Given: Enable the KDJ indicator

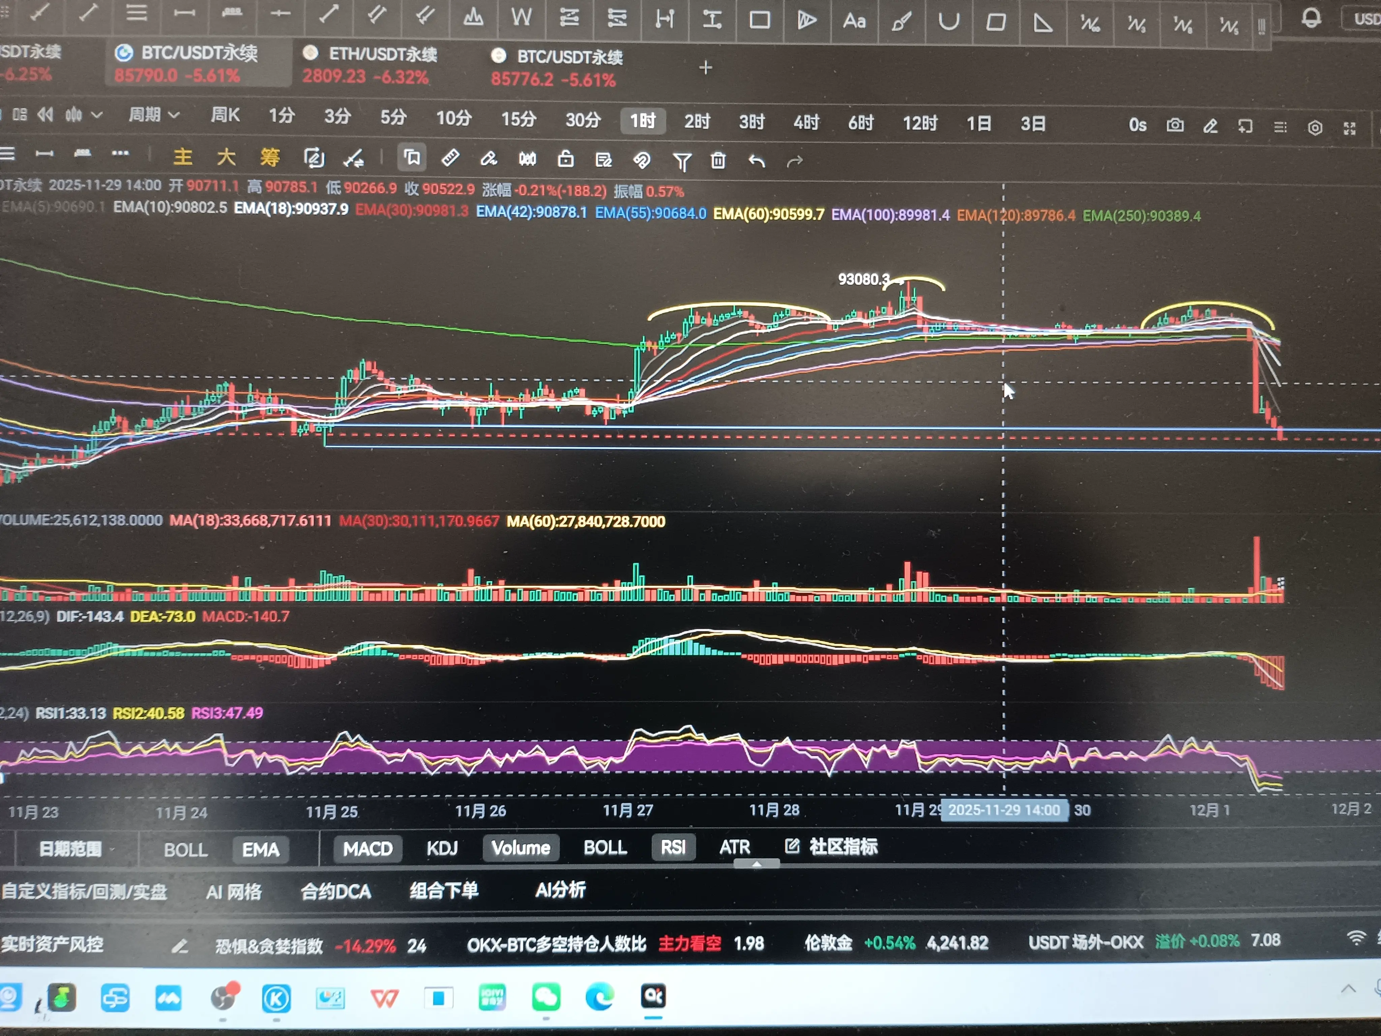Looking at the screenshot, I should (442, 848).
